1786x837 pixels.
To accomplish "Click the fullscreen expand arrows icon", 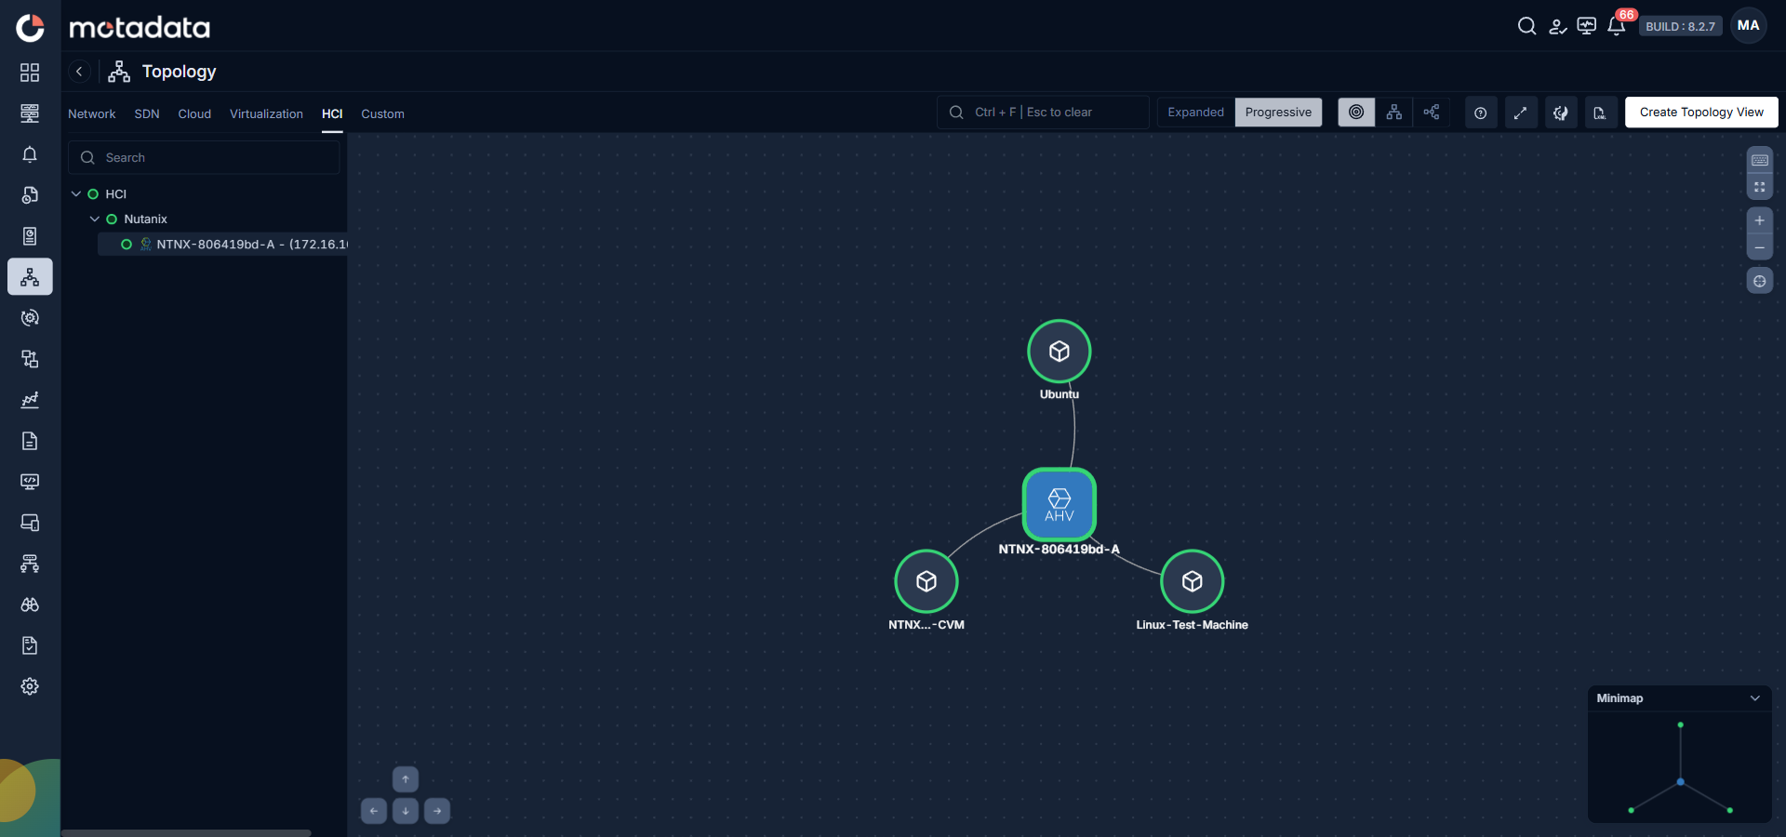I will [1521, 113].
